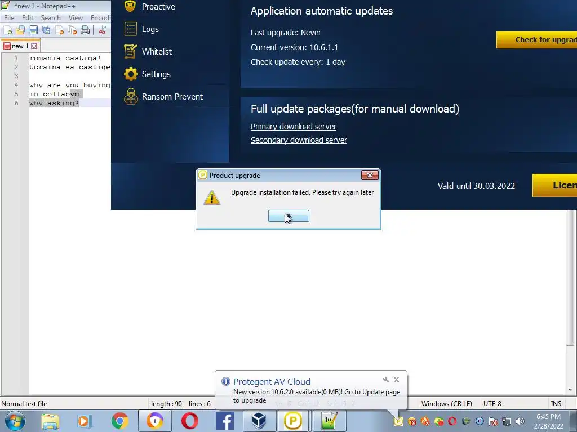Close the 'new 1' tab with its X

(x=34, y=46)
